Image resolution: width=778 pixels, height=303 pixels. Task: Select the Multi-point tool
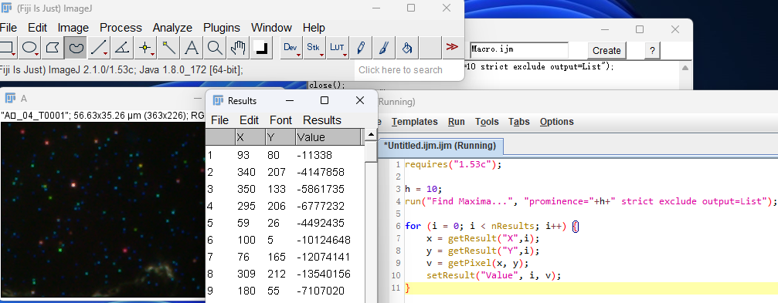145,48
